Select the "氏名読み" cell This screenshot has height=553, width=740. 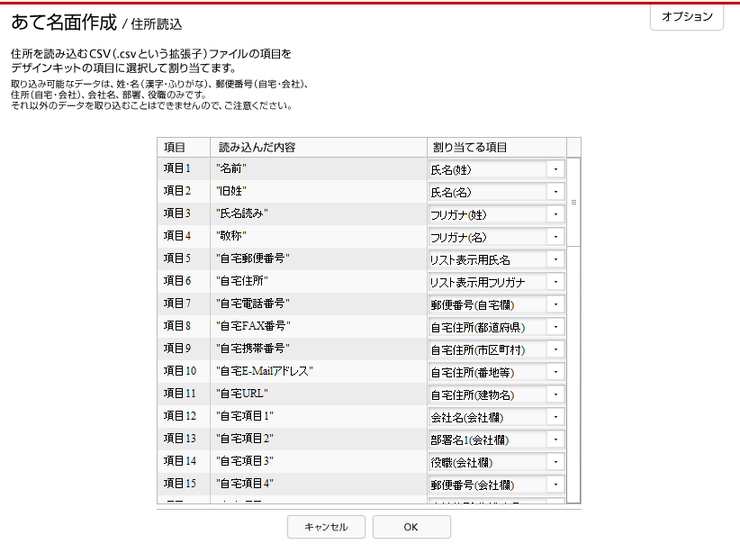point(319,214)
